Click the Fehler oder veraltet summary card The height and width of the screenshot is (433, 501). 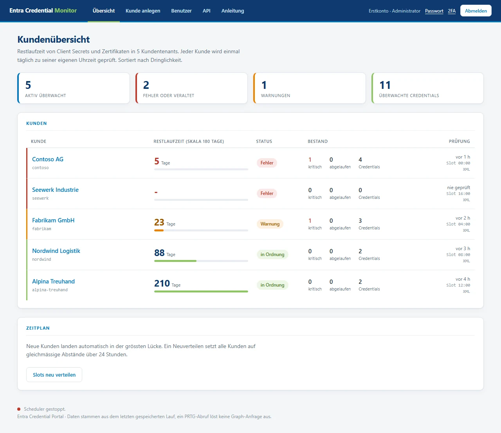coord(191,88)
